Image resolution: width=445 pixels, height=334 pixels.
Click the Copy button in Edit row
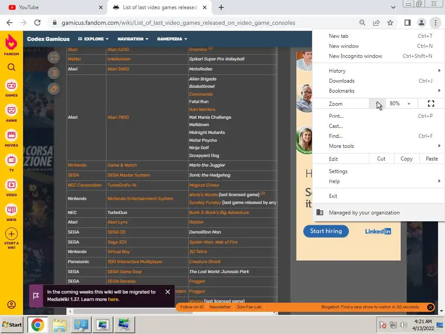(406, 159)
